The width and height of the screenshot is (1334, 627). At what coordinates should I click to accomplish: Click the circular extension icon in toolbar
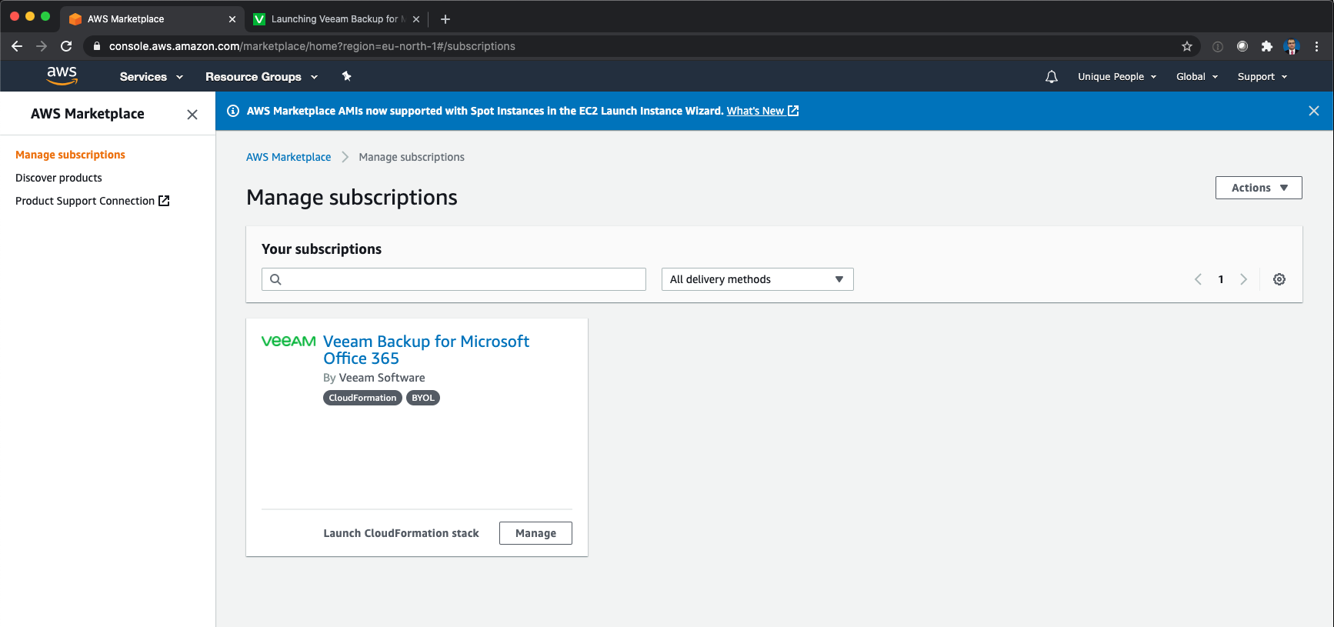[1242, 46]
